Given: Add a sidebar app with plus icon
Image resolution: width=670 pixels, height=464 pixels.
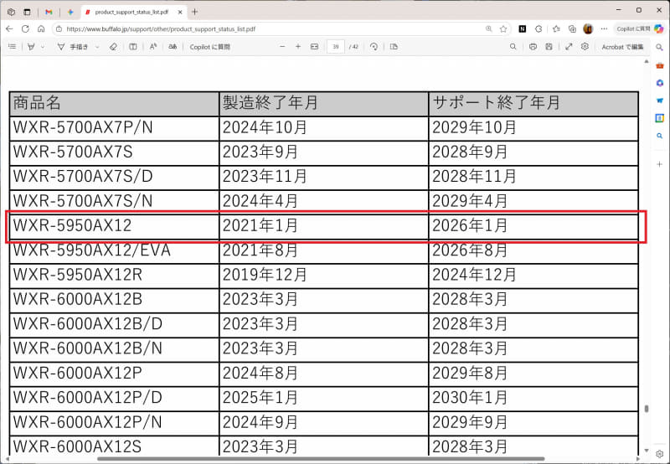Looking at the screenshot, I should (x=660, y=163).
